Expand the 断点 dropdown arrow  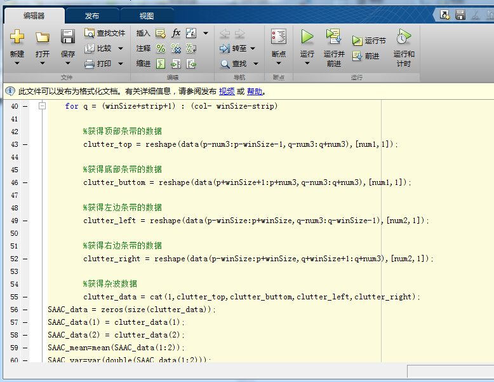(x=279, y=63)
